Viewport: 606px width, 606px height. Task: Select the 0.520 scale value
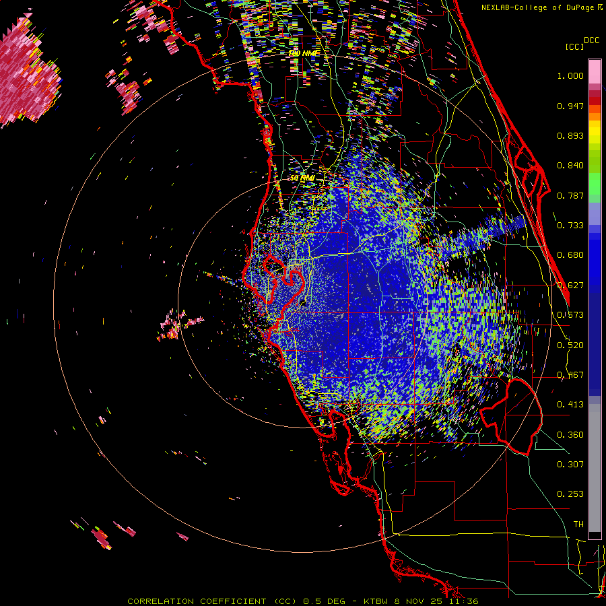coord(570,345)
